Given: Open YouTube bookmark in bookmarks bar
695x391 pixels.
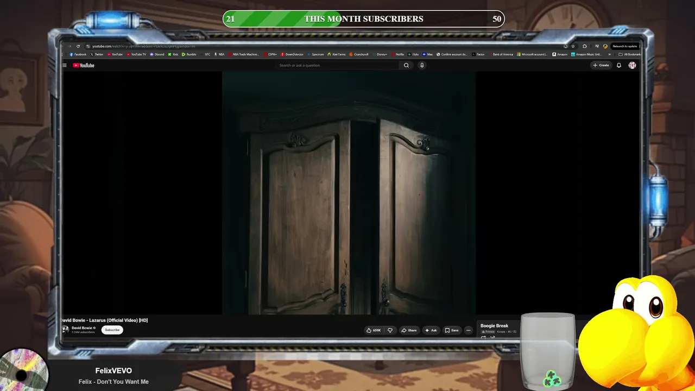Looking at the screenshot, I should pos(115,54).
